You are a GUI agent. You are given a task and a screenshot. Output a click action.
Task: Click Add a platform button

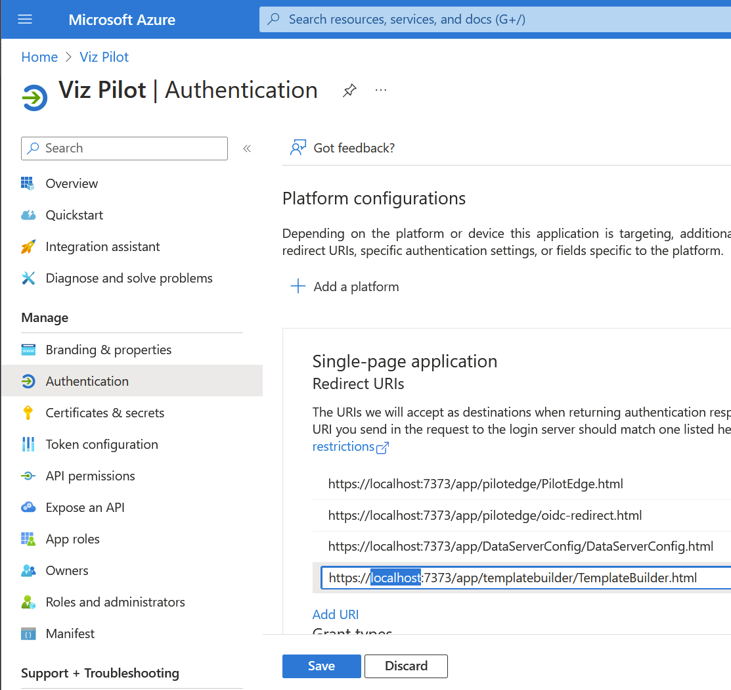[x=345, y=287]
